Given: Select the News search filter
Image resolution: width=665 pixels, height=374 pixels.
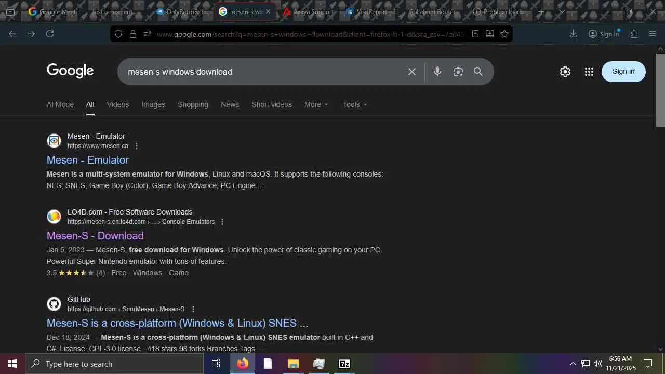Looking at the screenshot, I should coord(230,104).
